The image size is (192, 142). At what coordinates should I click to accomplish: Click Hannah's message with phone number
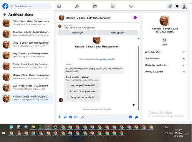(x=94, y=70)
